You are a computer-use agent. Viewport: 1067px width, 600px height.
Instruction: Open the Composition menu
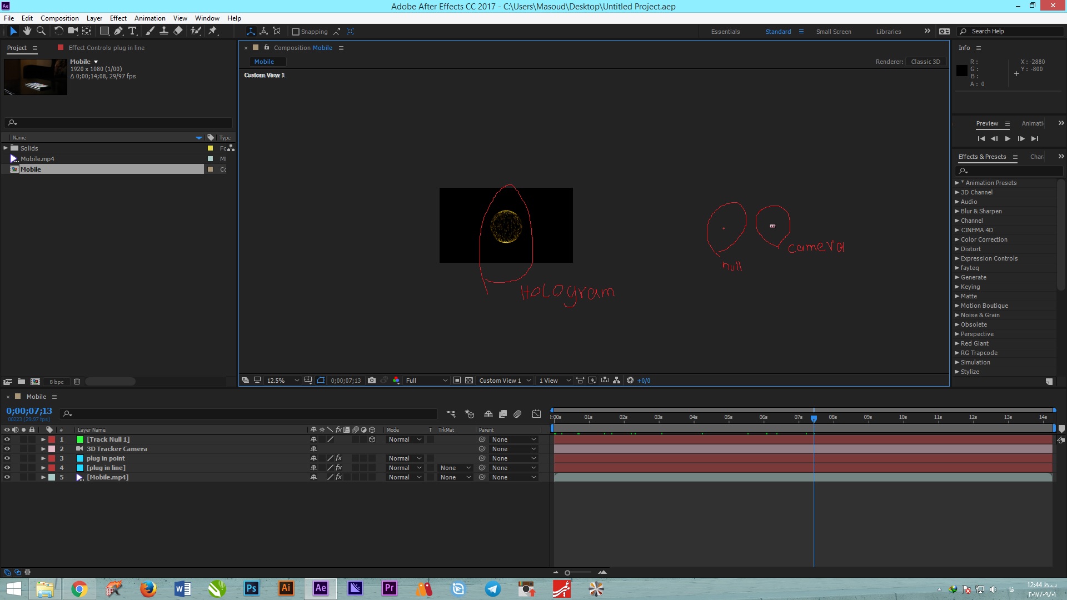point(59,18)
